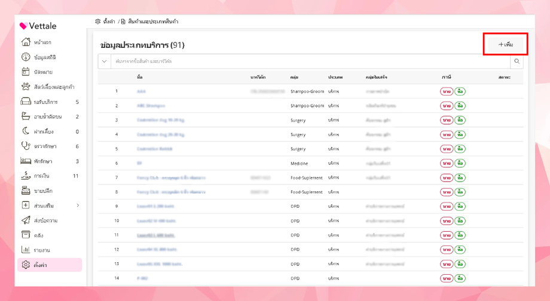The image size is (550, 301).
Task: Click the รอรับบริการ count 5
Action: 77,102
